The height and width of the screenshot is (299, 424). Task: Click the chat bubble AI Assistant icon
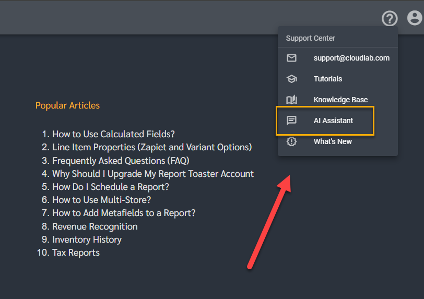pyautogui.click(x=292, y=121)
